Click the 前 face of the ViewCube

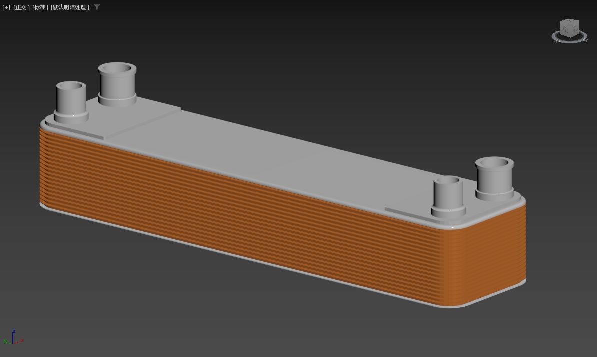pos(575,30)
